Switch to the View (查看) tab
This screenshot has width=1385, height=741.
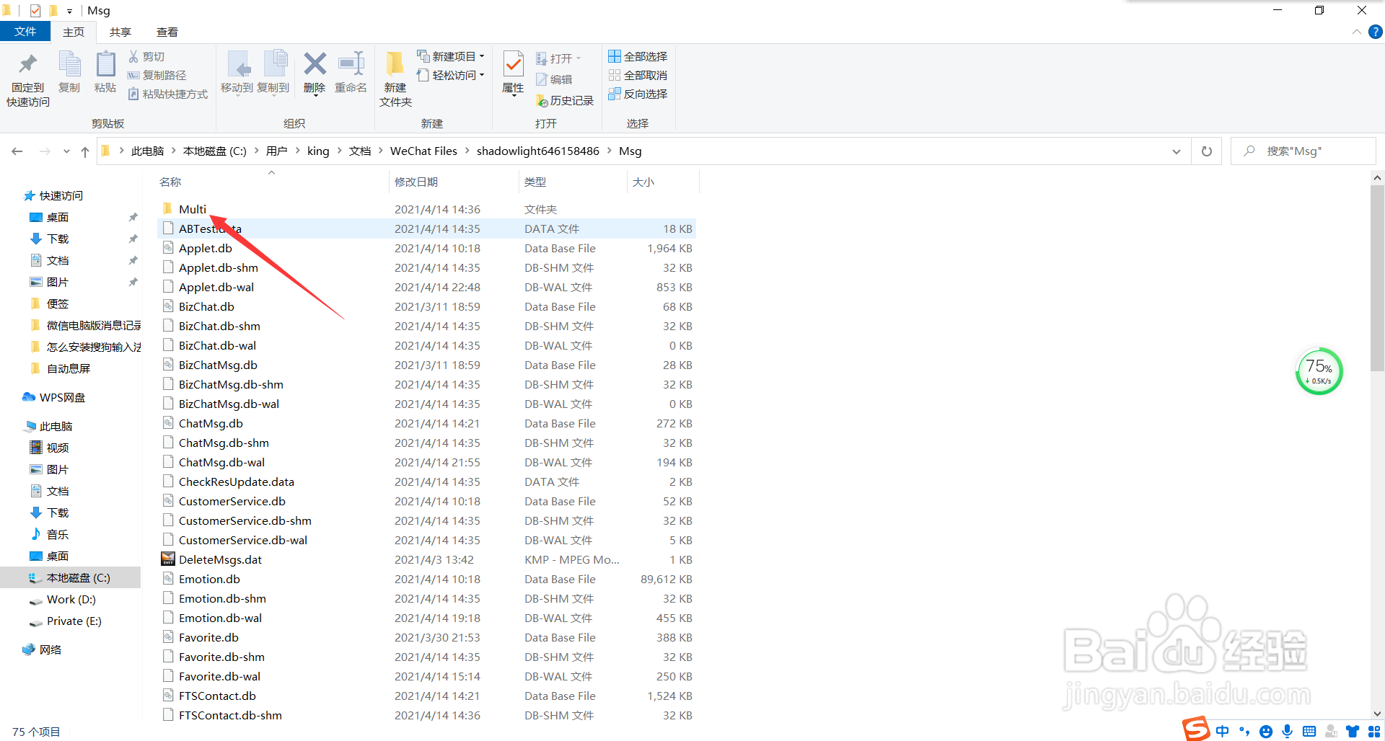(x=167, y=32)
